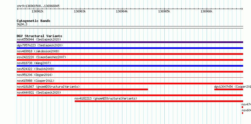Select the red nsv524322 variant bar
This screenshot has height=124, width=251.
point(130,72)
